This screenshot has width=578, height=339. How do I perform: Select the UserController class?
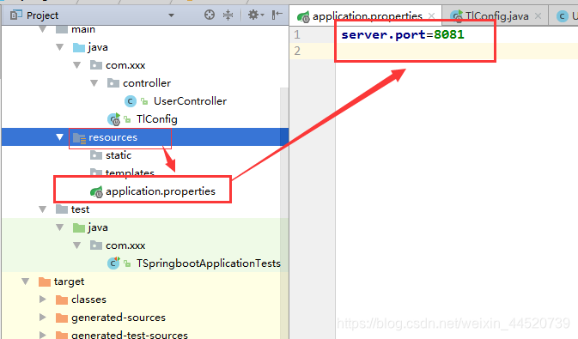click(190, 101)
